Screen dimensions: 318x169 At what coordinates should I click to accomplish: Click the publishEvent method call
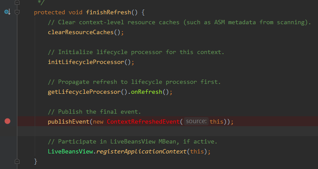[x=69, y=122]
